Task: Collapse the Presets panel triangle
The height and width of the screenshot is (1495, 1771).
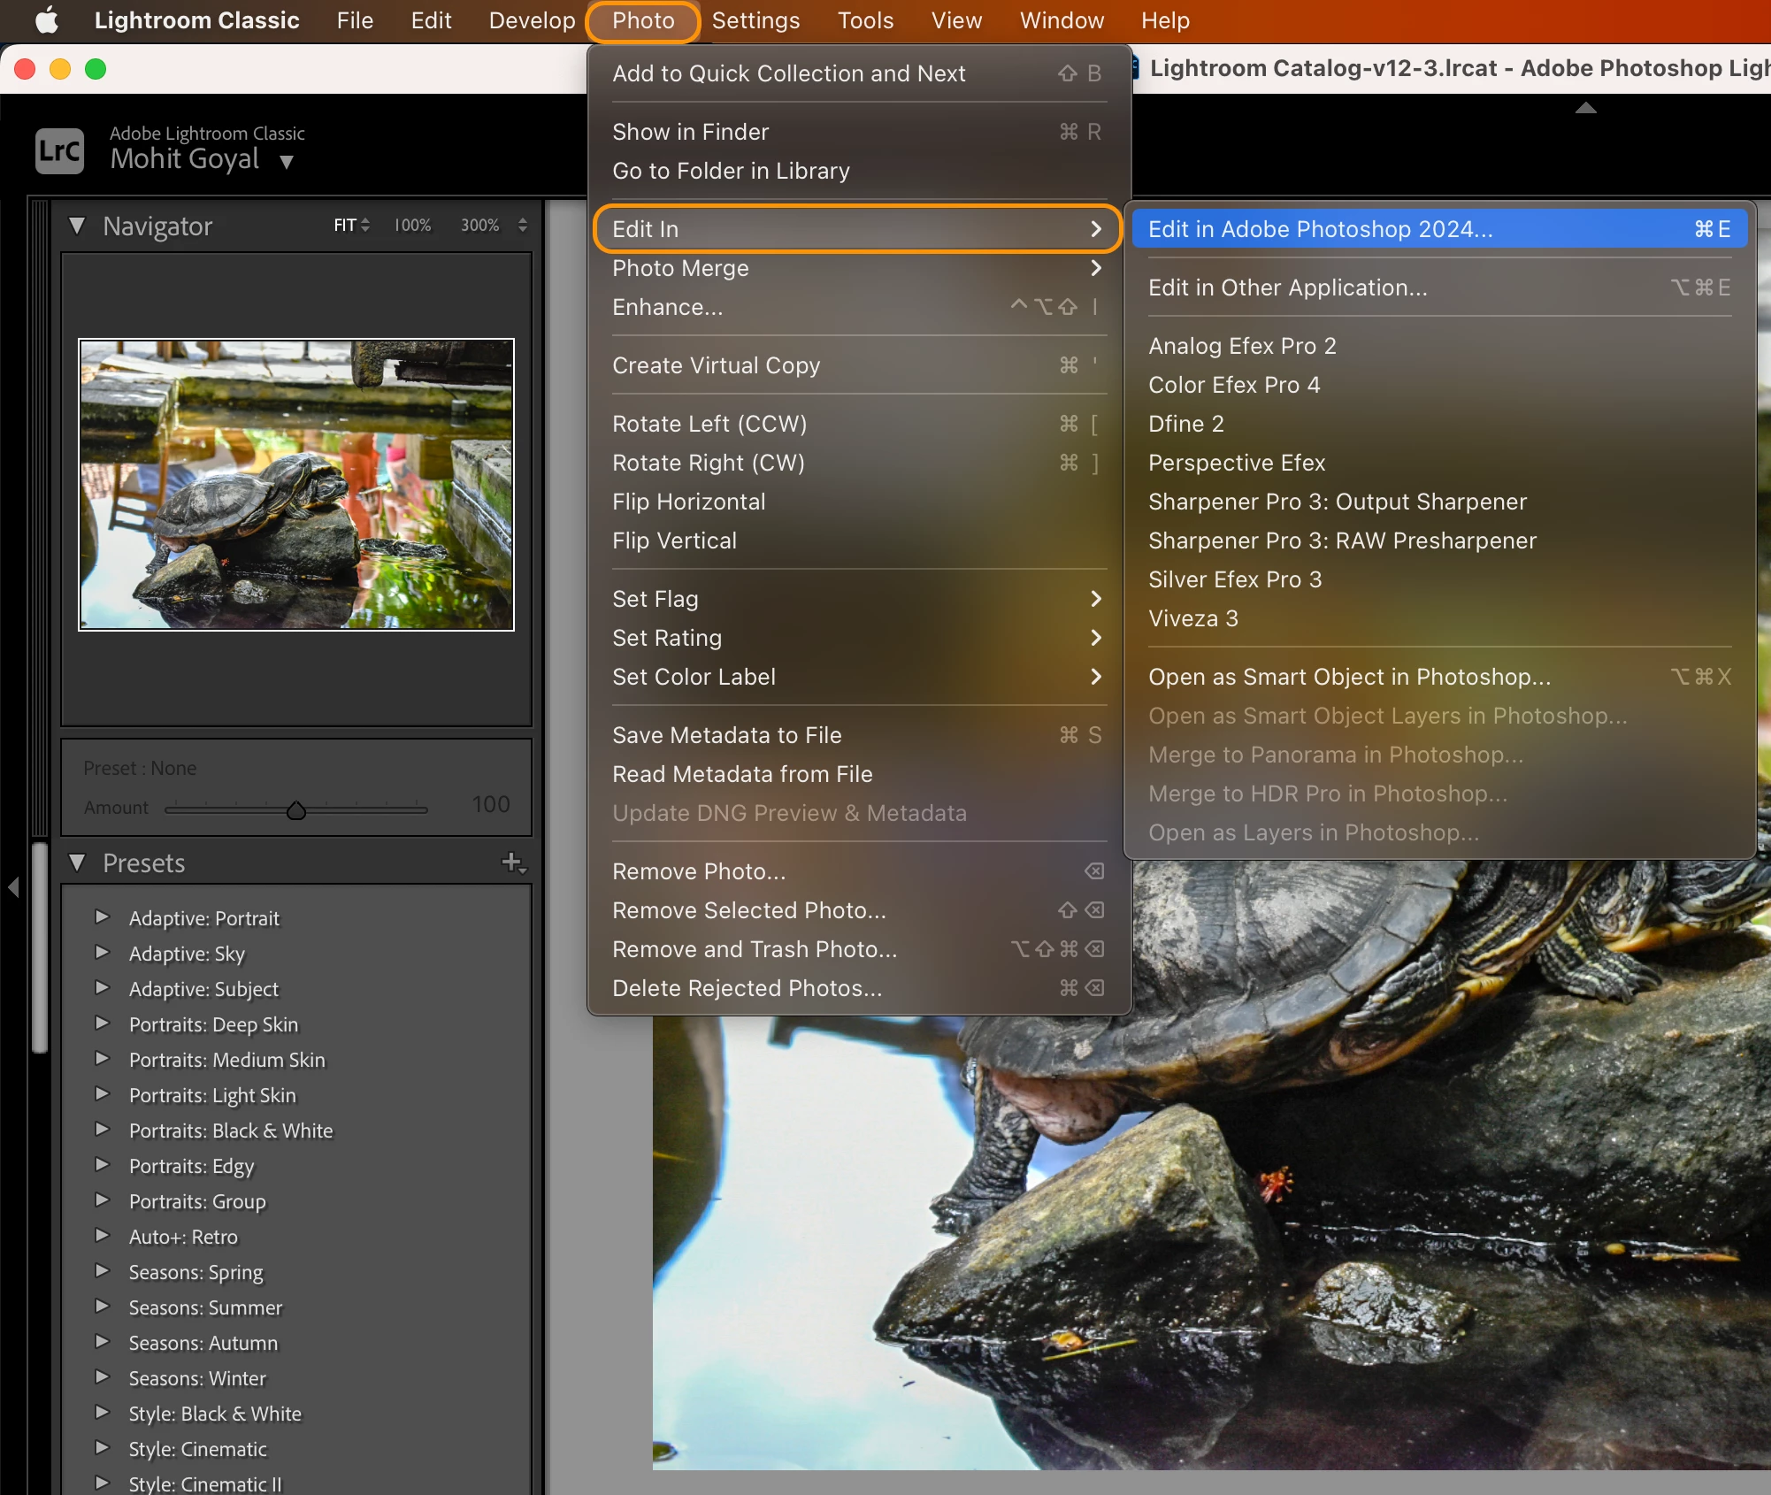Action: [78, 862]
